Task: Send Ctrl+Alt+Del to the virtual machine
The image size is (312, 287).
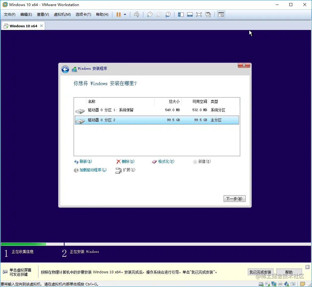Action: pos(137,15)
